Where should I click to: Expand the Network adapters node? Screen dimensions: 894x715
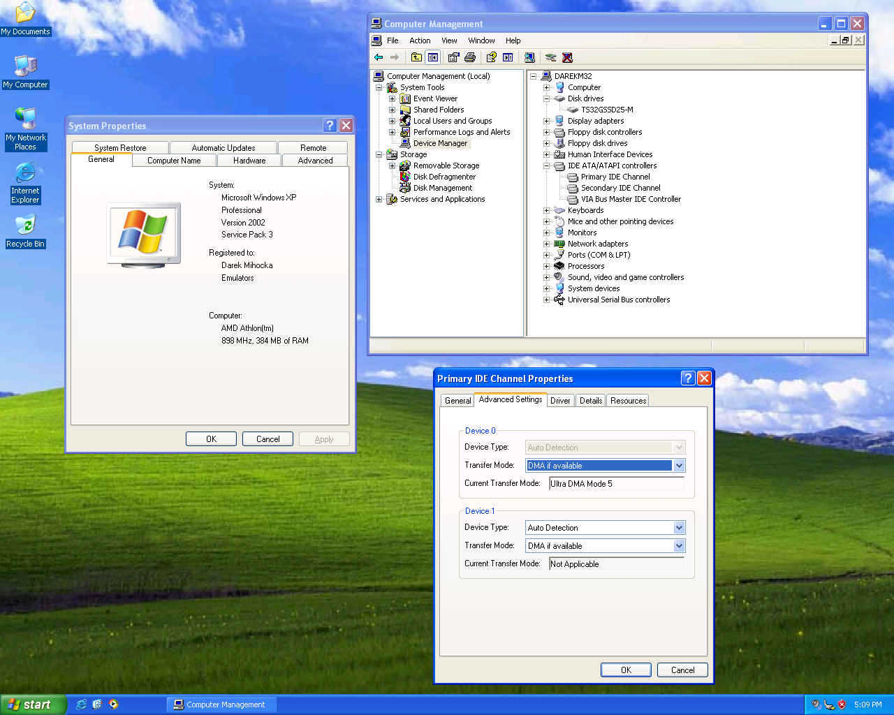tap(546, 244)
